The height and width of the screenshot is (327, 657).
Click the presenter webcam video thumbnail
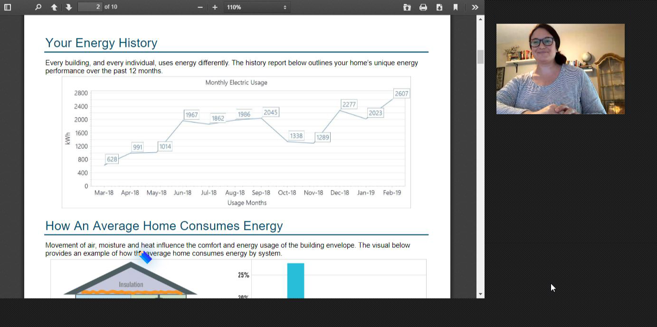click(x=561, y=69)
